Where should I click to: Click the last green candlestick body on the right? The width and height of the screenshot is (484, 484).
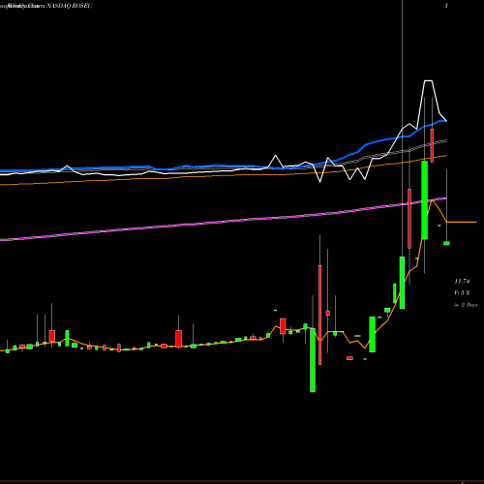(x=446, y=243)
